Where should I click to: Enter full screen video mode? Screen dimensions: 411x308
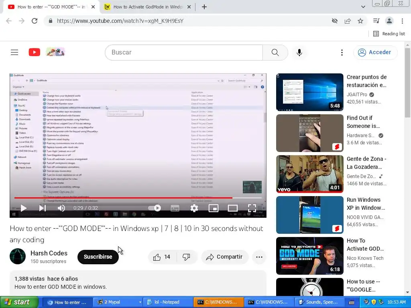tap(252, 208)
